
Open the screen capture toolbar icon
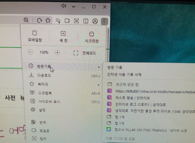point(76,21)
